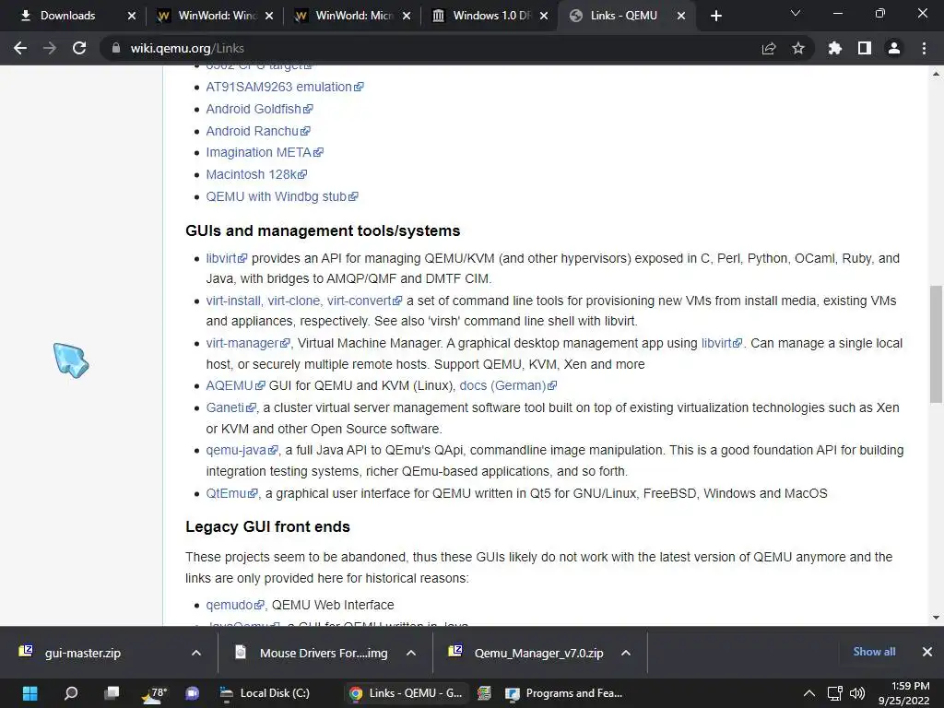
Task: Open the AQEMU link
Action: [x=235, y=385]
